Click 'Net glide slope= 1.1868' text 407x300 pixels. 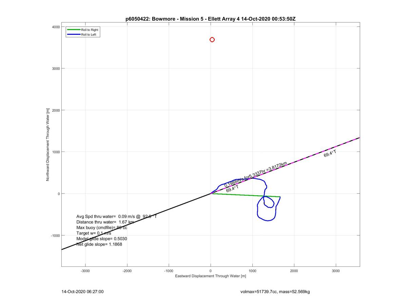pos(99,244)
